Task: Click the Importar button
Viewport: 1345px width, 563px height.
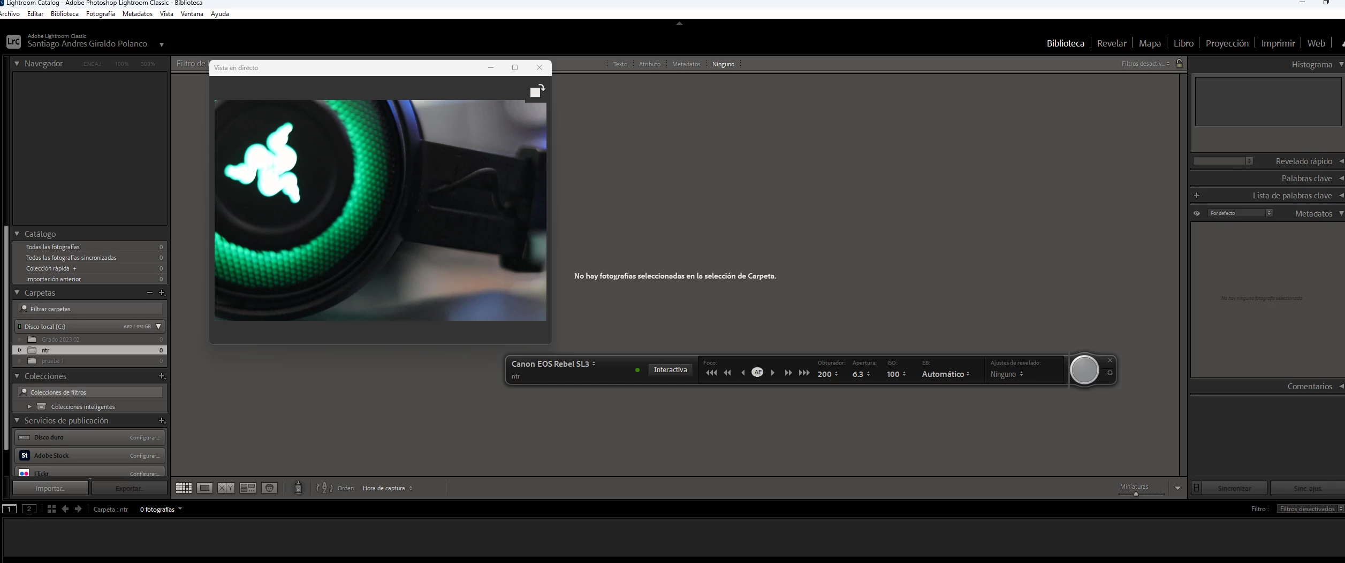Action: [51, 488]
